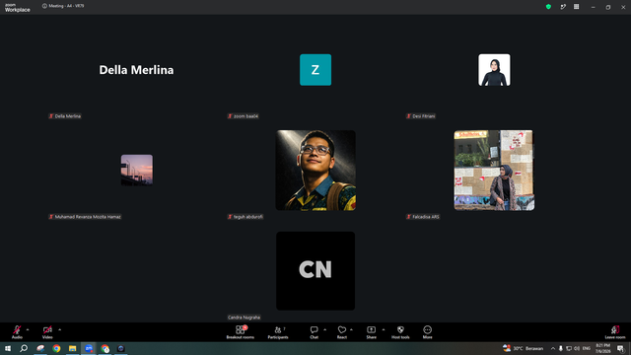Open the Chat panel

[314, 331]
